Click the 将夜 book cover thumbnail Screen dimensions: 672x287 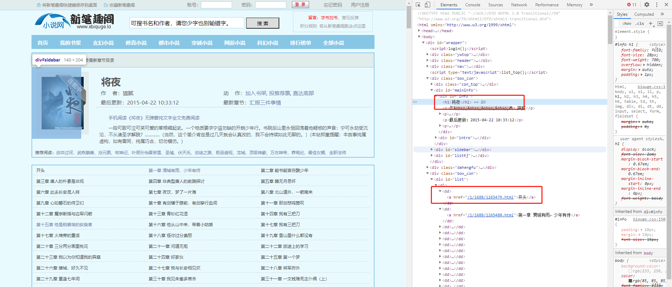[63, 103]
